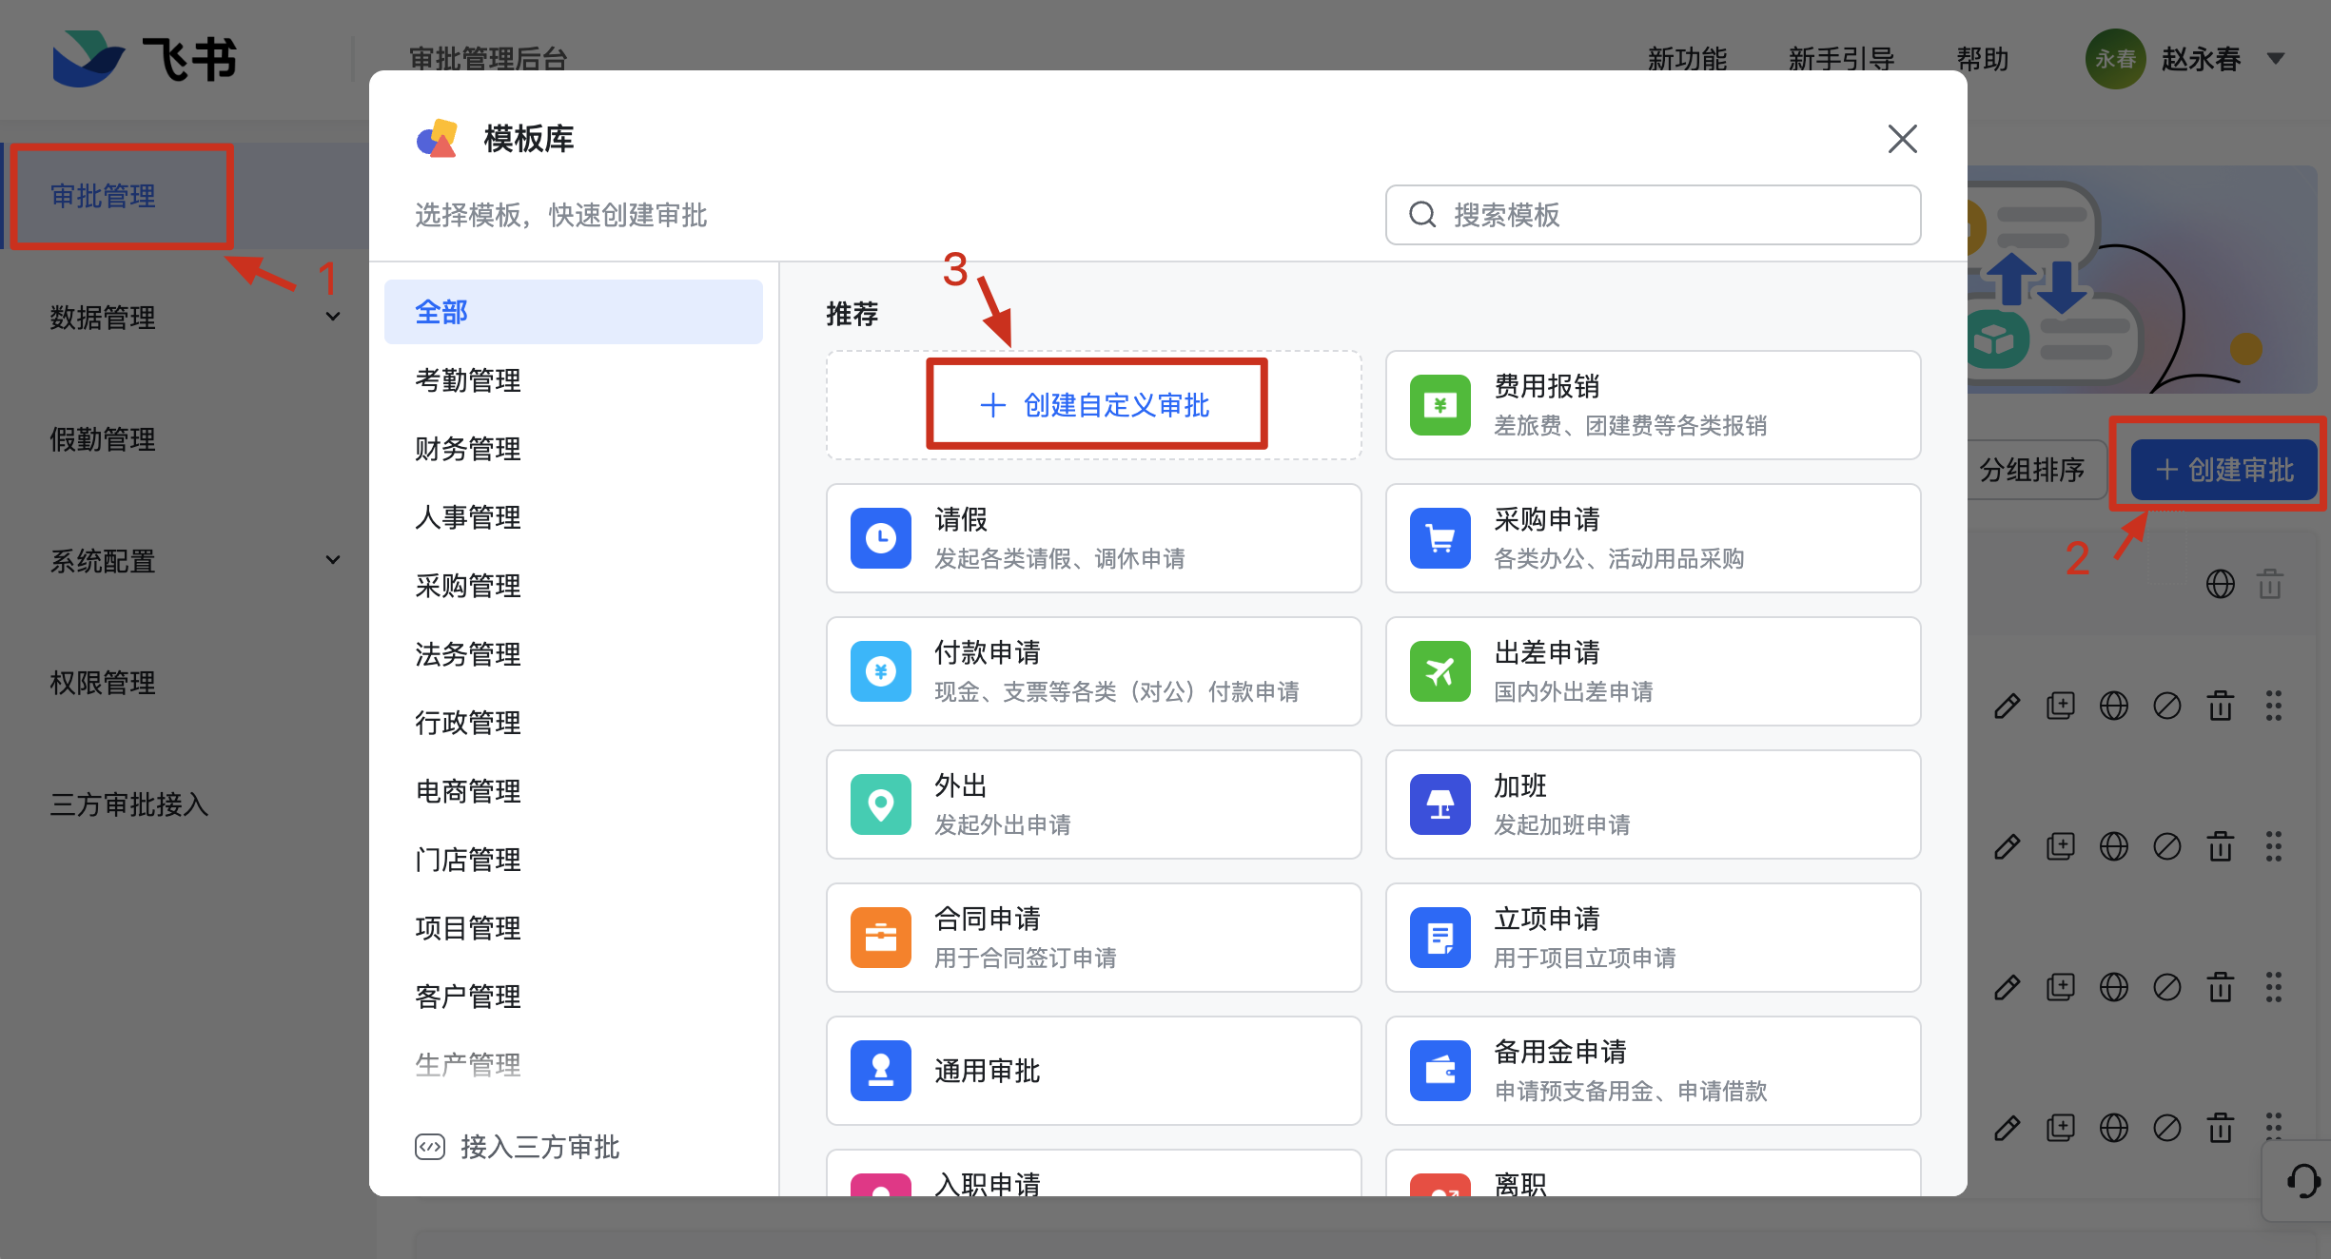
Task: Choose the 付款申请 template card
Action: (x=1093, y=671)
